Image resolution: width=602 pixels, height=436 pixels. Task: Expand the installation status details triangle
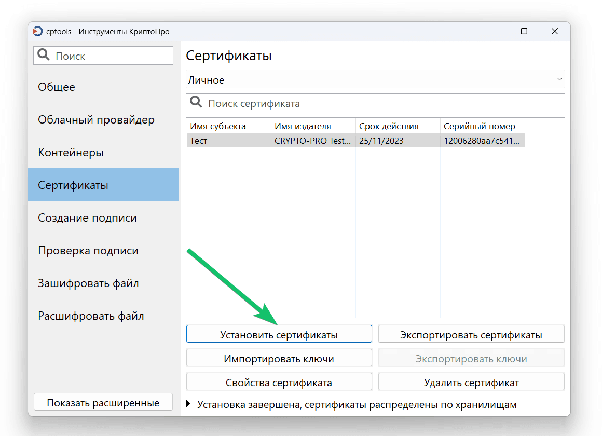coord(188,404)
